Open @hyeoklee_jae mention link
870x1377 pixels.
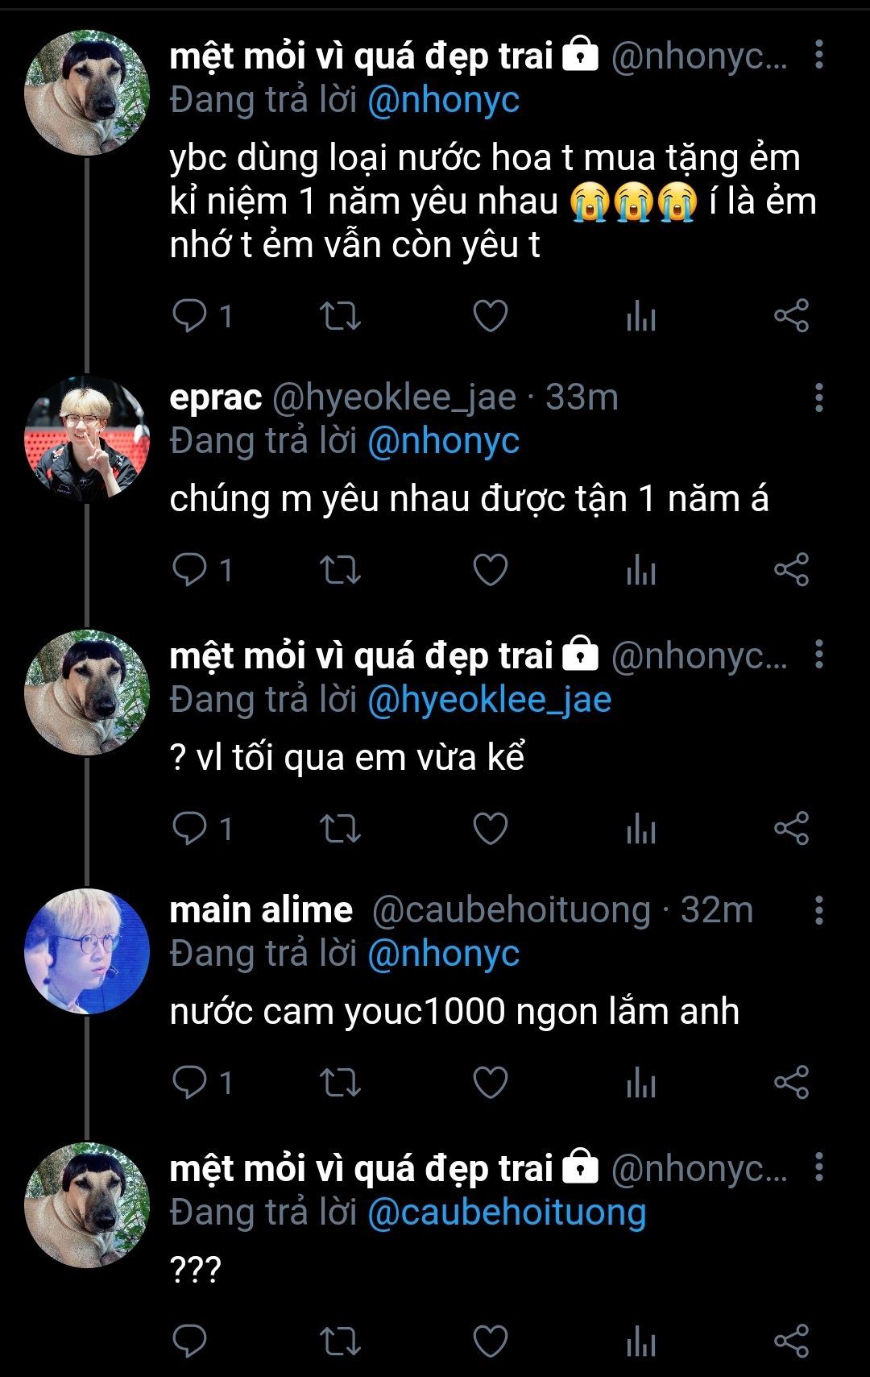click(x=489, y=700)
